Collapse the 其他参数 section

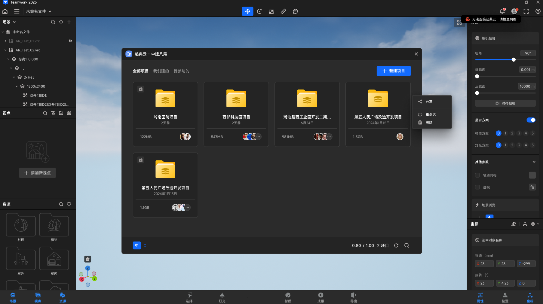click(534, 162)
